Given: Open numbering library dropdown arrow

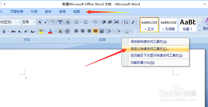Looking at the screenshot, I should 90,22.
